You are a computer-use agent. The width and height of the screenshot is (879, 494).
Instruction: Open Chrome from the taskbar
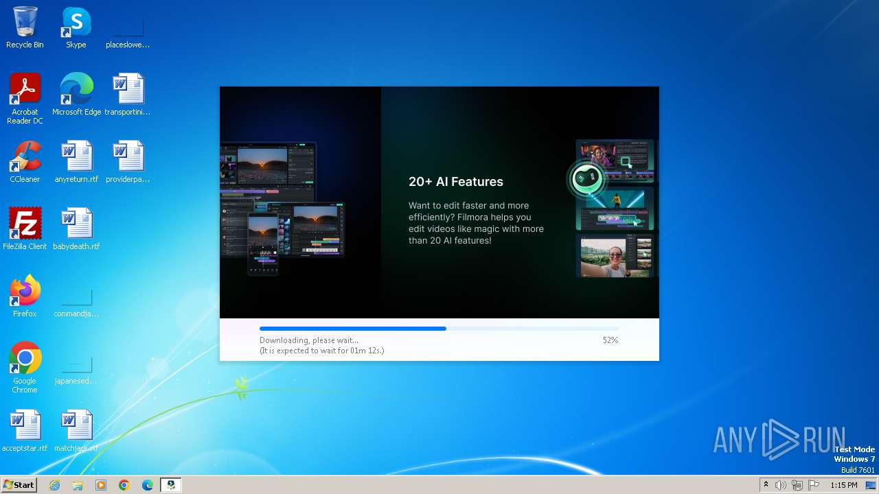tap(124, 485)
